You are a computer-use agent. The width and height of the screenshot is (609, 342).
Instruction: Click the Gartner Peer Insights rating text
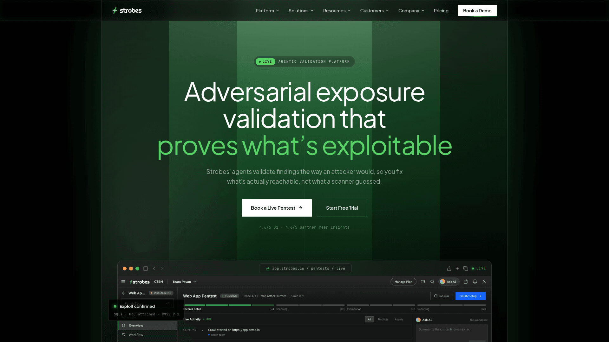(318, 227)
